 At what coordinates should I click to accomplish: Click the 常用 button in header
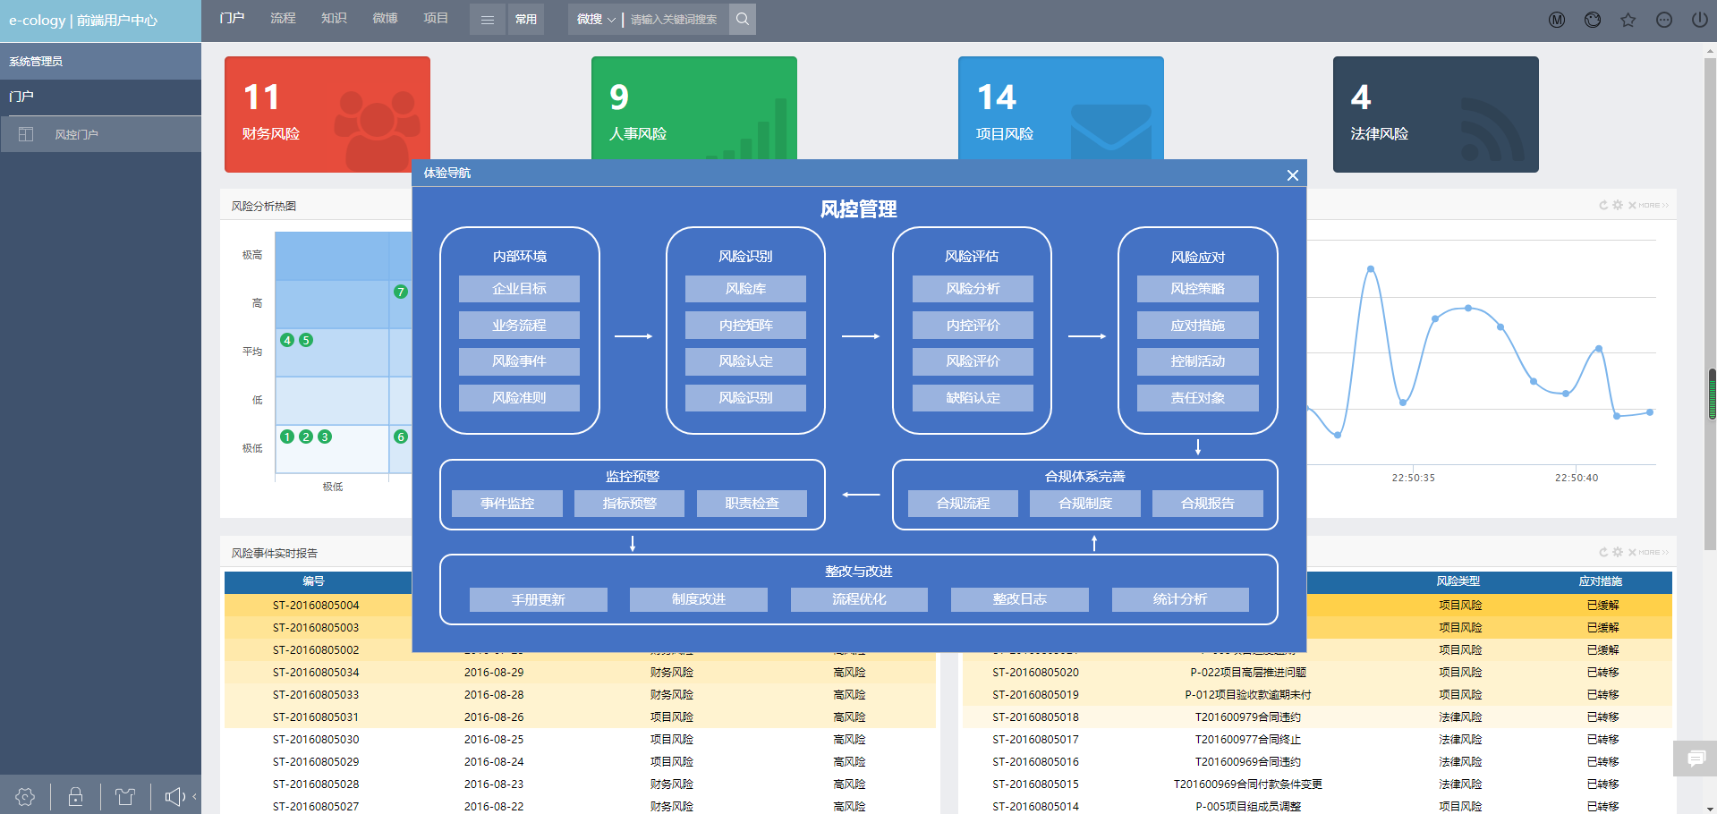click(526, 19)
